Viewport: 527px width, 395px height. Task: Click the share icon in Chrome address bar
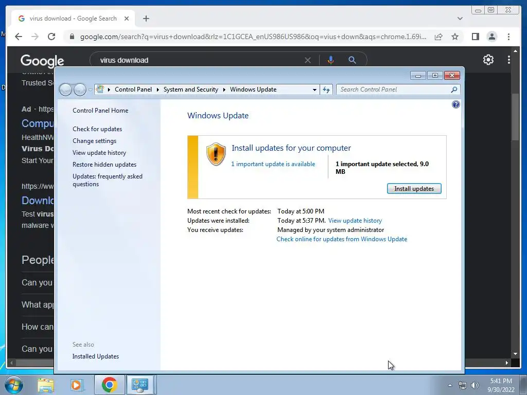438,37
